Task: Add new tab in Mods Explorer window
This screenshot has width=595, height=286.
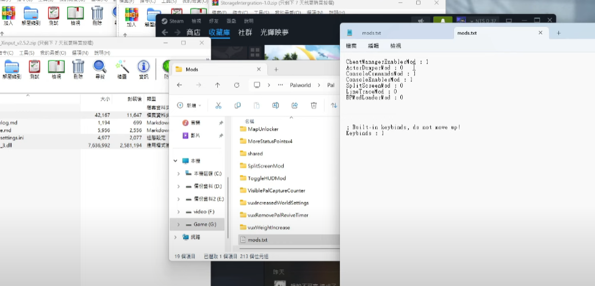Action: click(276, 70)
